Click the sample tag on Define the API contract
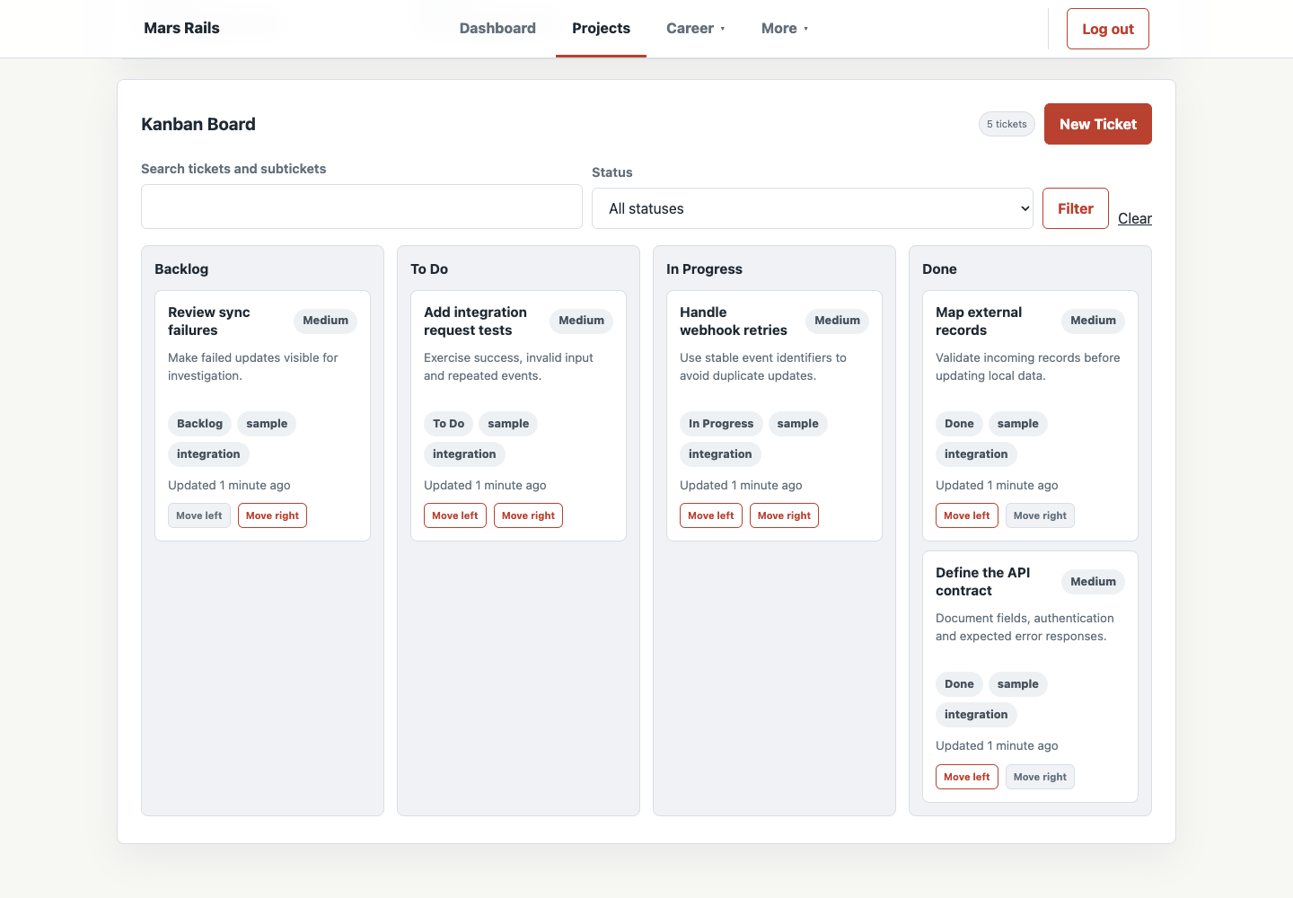Viewport: 1293px width, 898px height. coord(1017,684)
